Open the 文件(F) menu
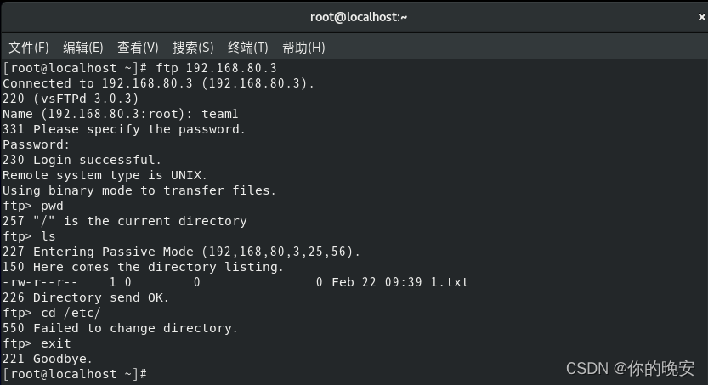The image size is (708, 385). [28, 47]
